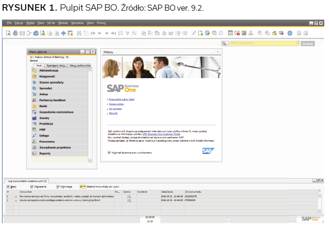Screen dimensions: 329x227
Task: Click Opinia icon in first log row
Action: (x=129, y=196)
